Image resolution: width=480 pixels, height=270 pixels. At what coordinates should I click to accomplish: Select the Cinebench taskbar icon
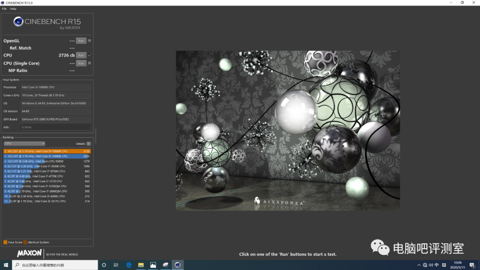tap(177, 265)
